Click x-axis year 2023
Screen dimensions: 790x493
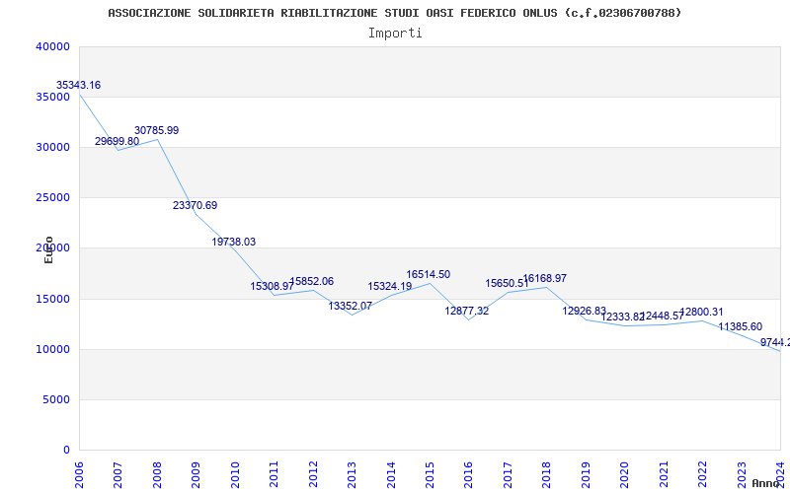click(742, 474)
